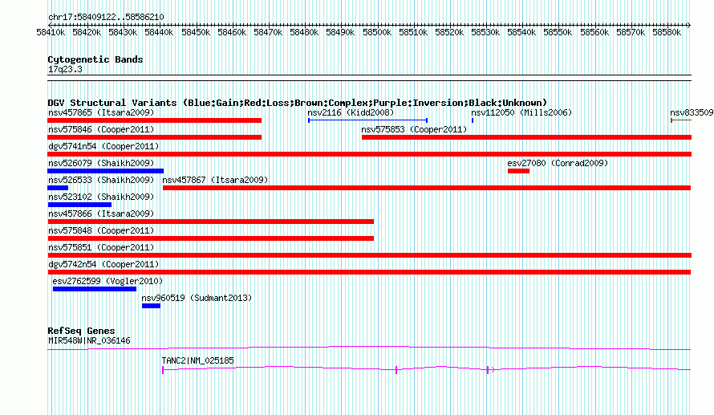Image resolution: width=714 pixels, height=415 pixels.
Task: Select the Cytogenetic Bands track title
Action: coord(95,59)
